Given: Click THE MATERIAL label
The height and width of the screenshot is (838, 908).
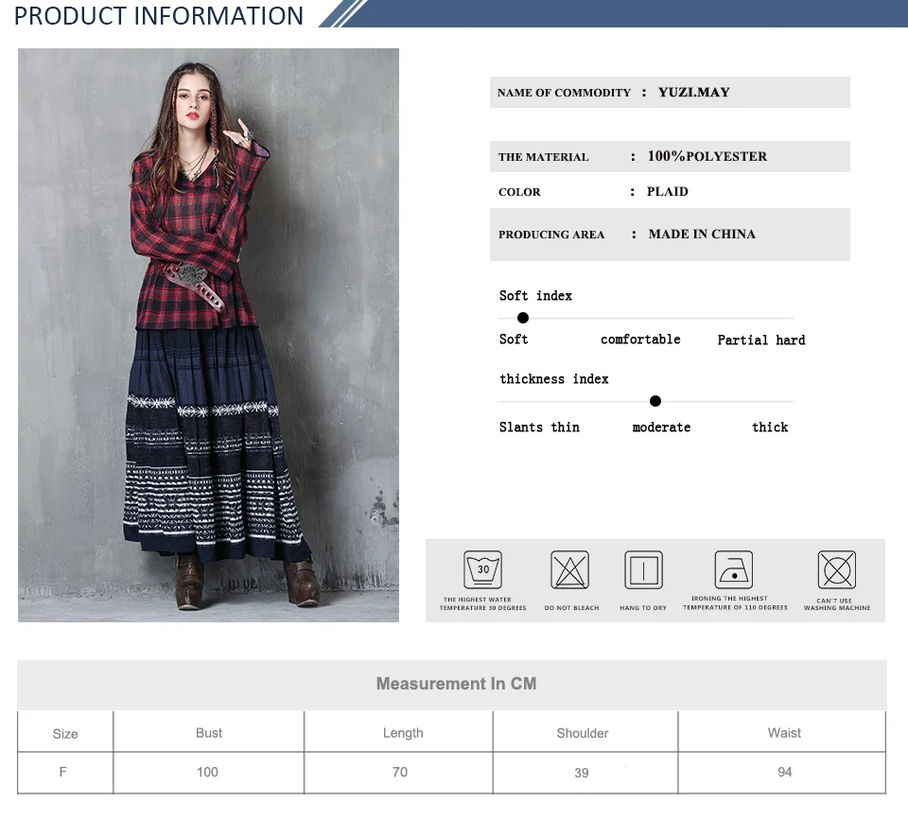Looking at the screenshot, I should [543, 157].
